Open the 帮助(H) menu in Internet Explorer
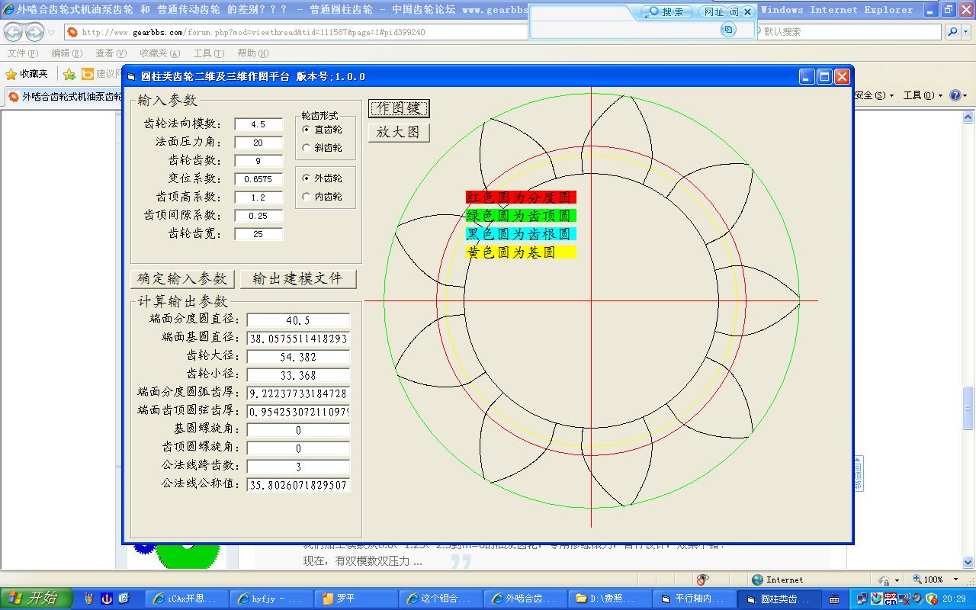This screenshot has height=610, width=976. [252, 53]
